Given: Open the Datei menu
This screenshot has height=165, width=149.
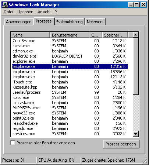Looking at the screenshot, I should [8, 12].
